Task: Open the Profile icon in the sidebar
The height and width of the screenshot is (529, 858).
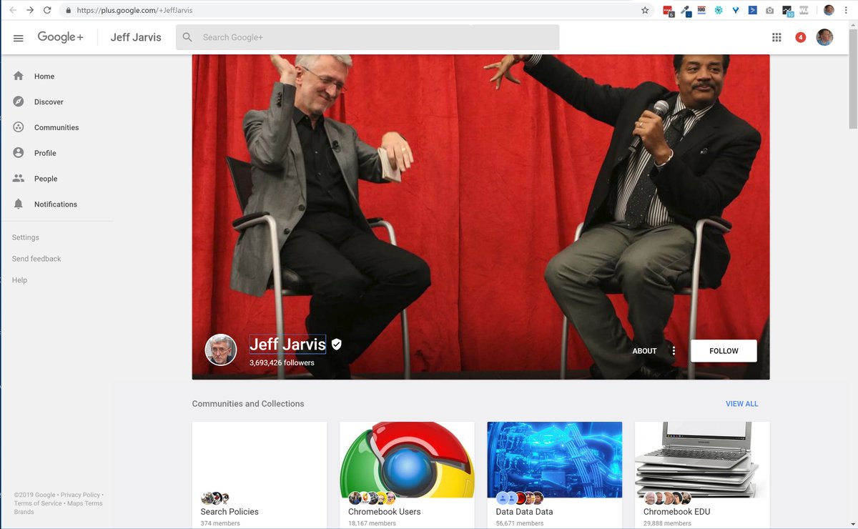Action: (x=19, y=152)
